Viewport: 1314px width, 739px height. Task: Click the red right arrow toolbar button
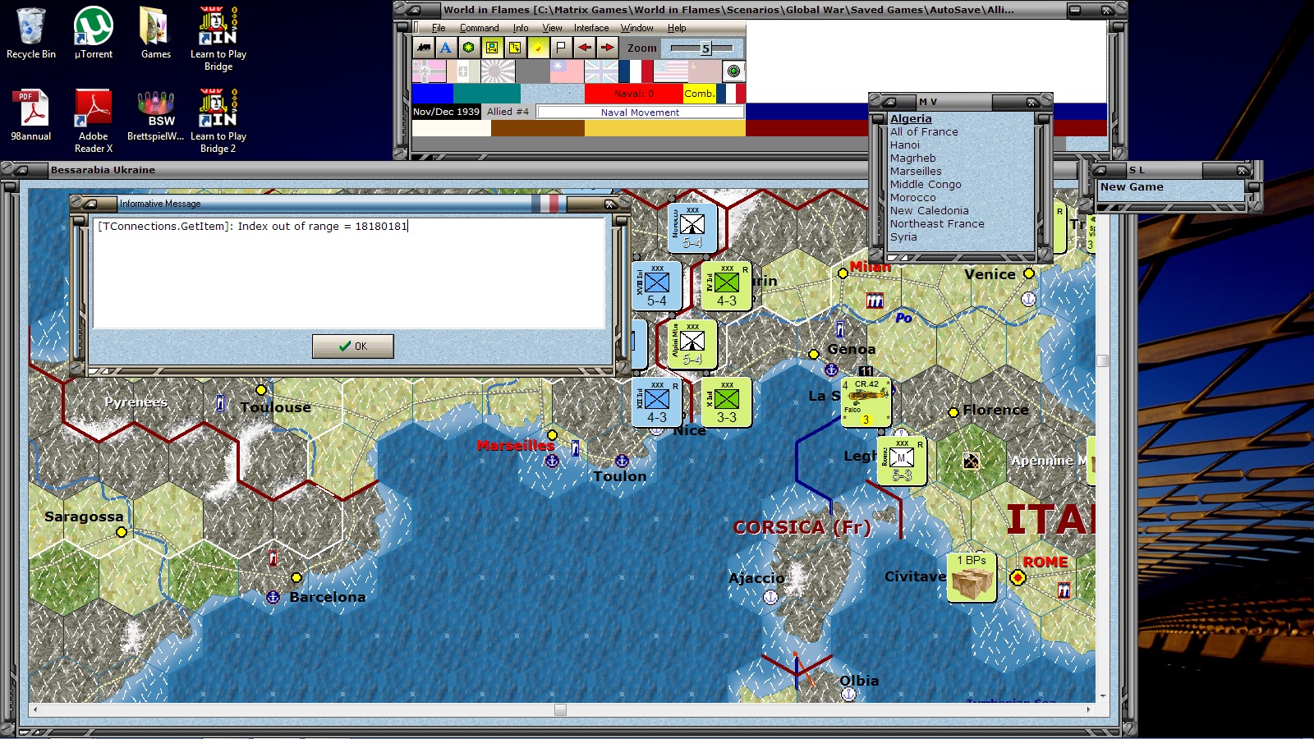(x=607, y=48)
